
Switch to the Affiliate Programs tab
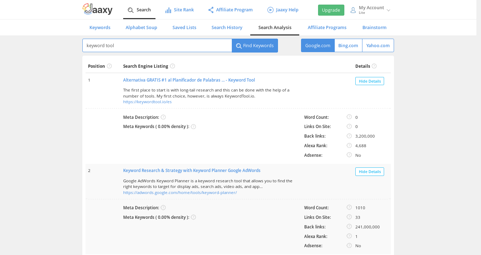coord(327,27)
